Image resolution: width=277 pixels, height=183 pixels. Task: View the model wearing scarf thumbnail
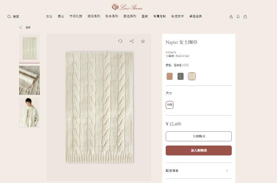pyautogui.click(x=29, y=113)
